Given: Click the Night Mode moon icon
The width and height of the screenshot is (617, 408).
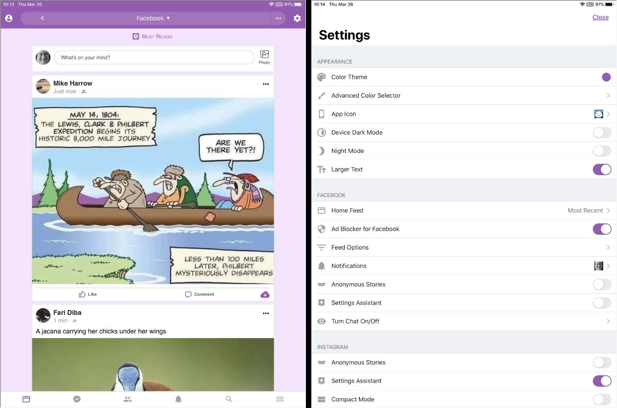Looking at the screenshot, I should point(321,151).
